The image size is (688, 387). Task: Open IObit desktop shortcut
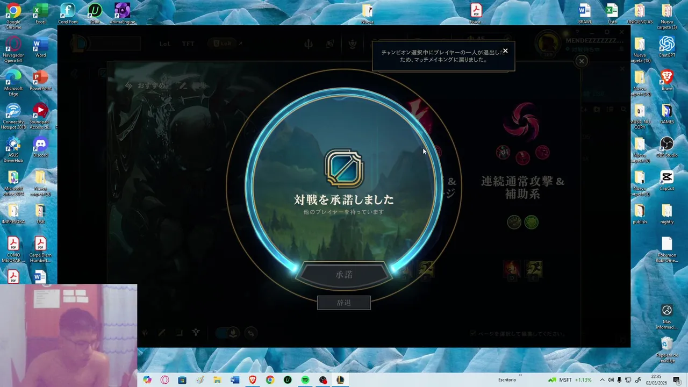95,14
